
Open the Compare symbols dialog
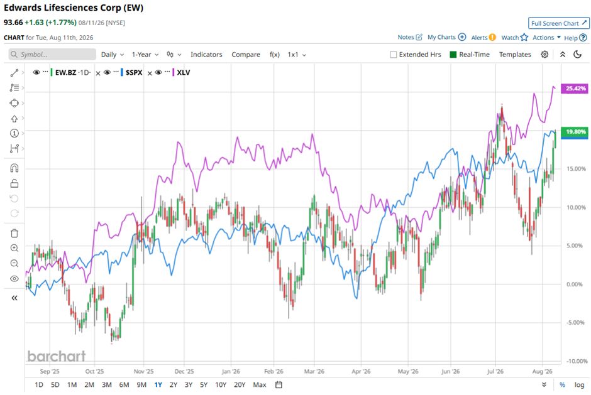pyautogui.click(x=246, y=55)
